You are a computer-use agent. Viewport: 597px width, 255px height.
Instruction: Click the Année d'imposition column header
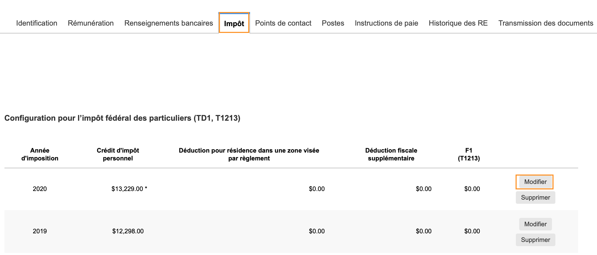40,154
